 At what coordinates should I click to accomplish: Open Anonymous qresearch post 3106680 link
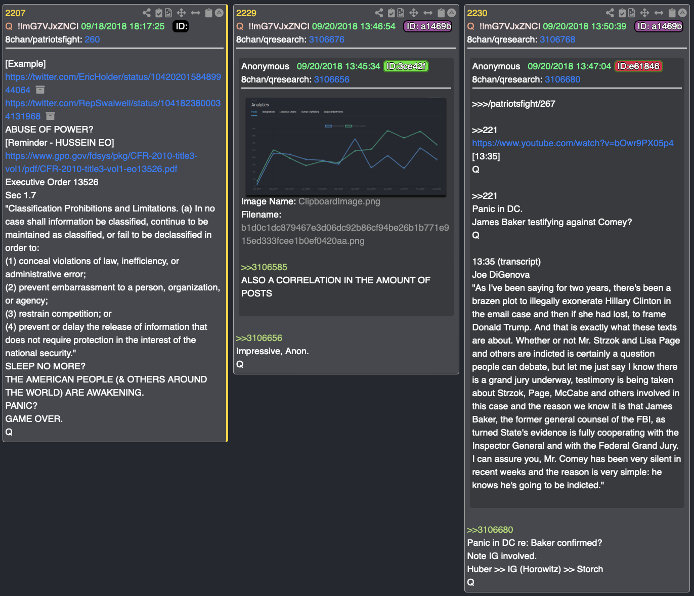(562, 79)
